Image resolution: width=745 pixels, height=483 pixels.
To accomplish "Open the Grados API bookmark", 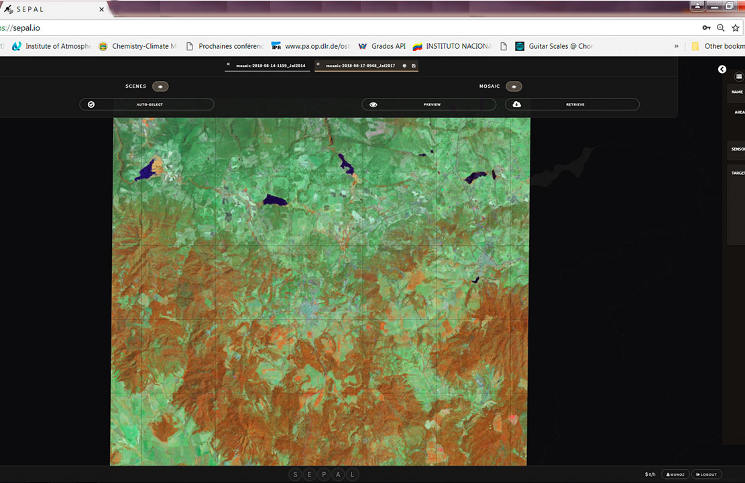I will (382, 46).
